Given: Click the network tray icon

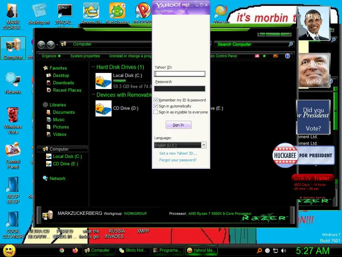Looking at the screenshot, I should (276, 251).
